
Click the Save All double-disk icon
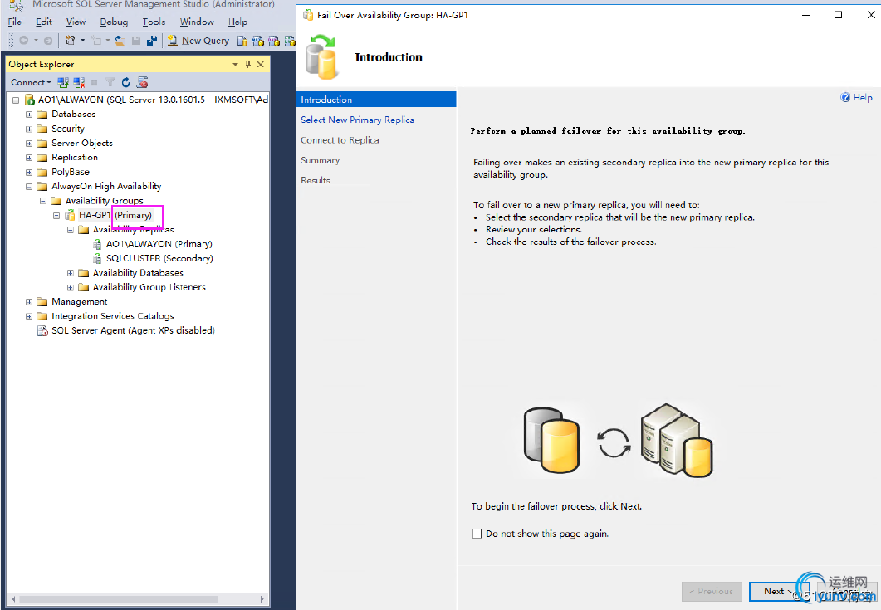pos(152,41)
